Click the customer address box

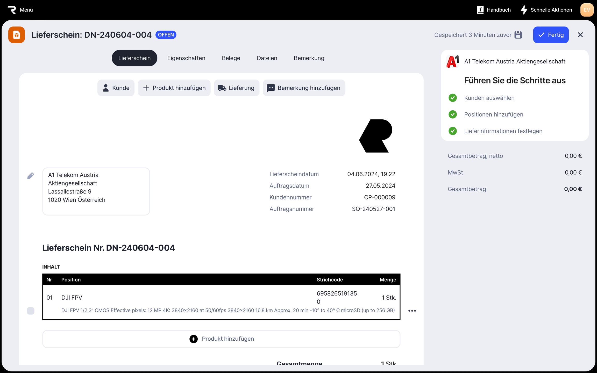coord(96,191)
